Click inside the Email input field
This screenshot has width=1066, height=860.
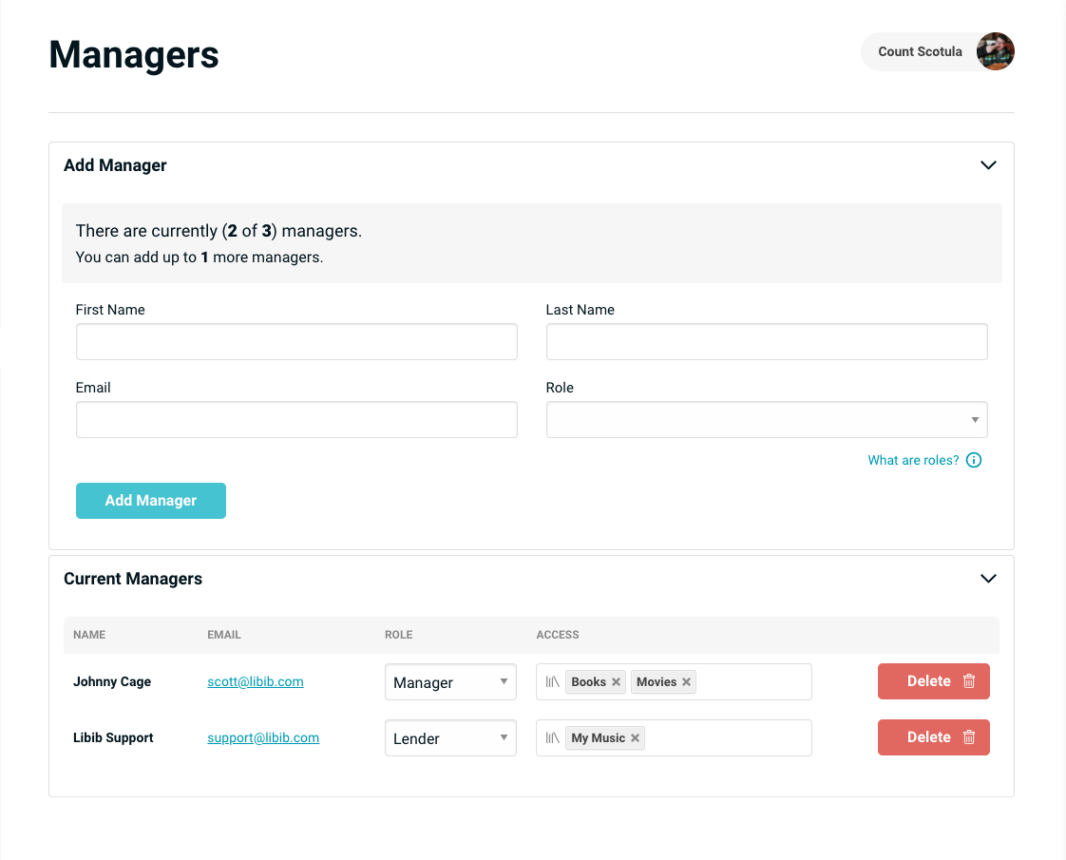pyautogui.click(x=296, y=419)
